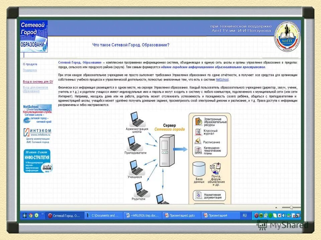Click the zoom slider handle
Viewport: 321px width, 240px height.
(291, 208)
